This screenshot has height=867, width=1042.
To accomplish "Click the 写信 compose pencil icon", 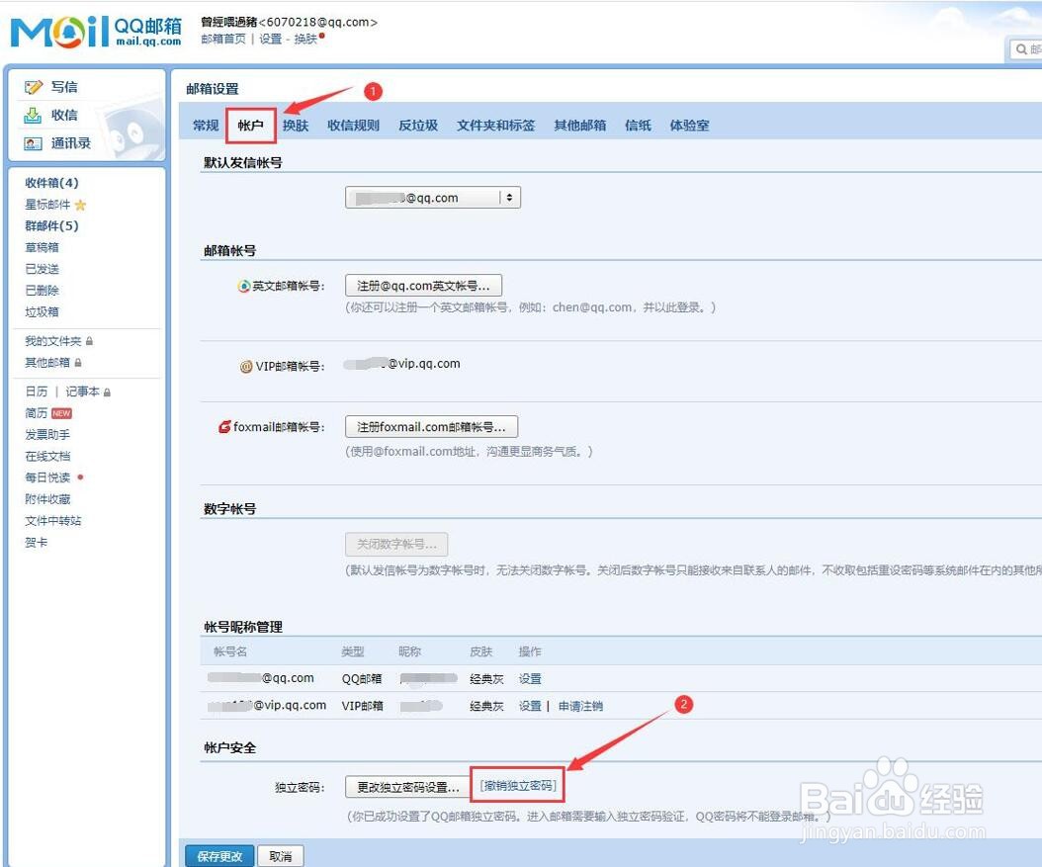I will tap(35, 86).
